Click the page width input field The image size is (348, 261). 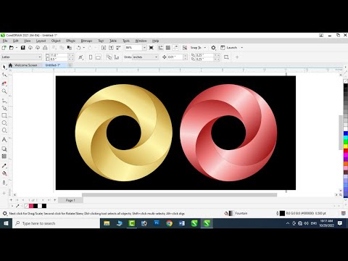coord(59,55)
